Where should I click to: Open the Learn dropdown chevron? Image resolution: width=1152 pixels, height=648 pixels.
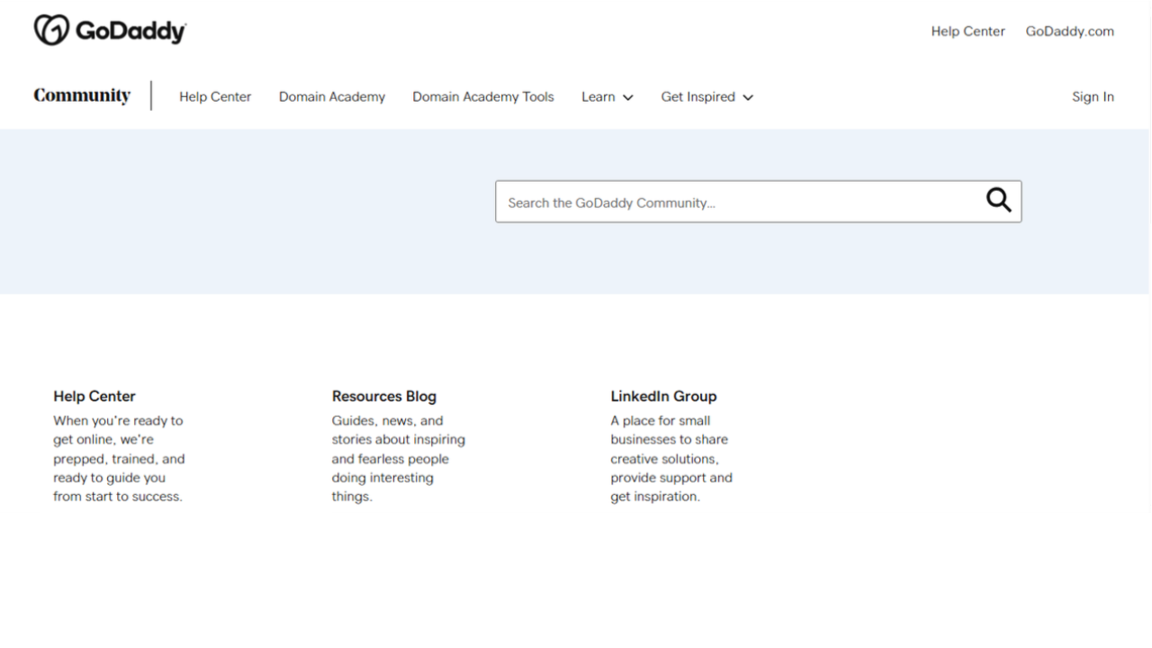628,97
